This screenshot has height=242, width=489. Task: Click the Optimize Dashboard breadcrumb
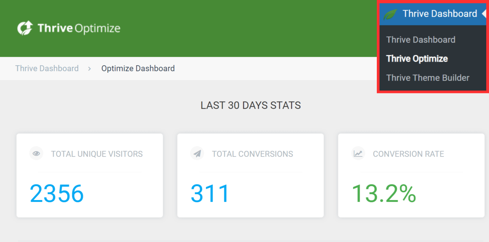click(x=138, y=68)
